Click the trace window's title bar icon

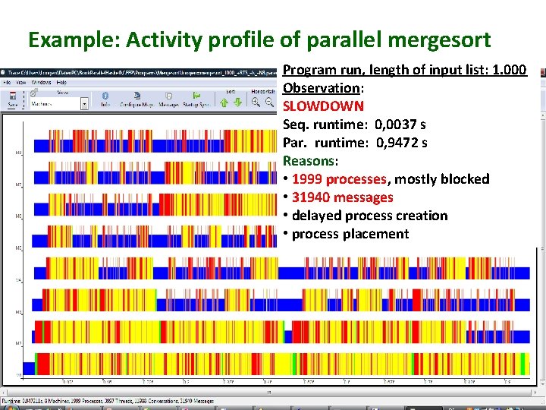click(3, 73)
